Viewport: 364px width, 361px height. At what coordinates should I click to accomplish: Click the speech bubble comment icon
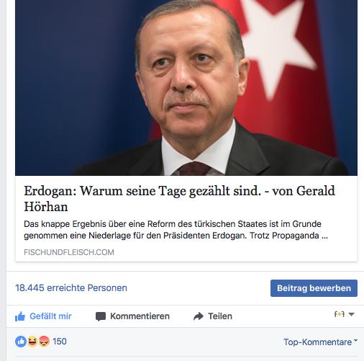[x=101, y=316]
